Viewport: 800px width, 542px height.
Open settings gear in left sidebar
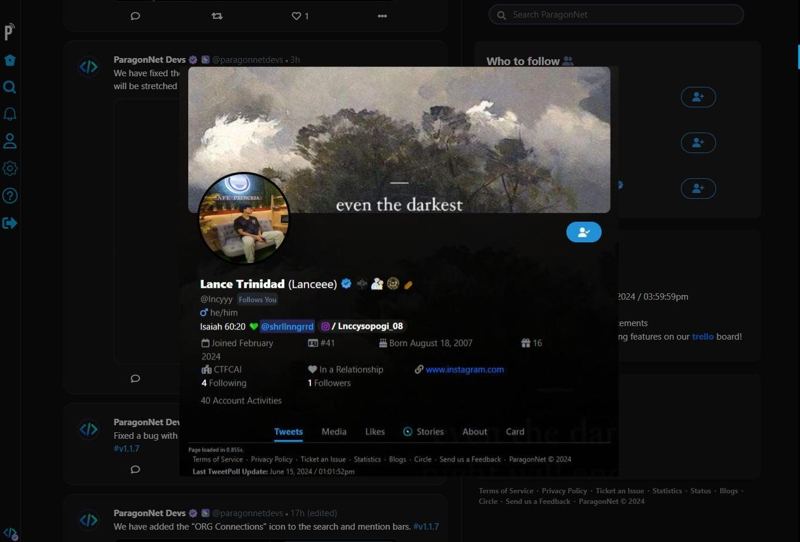(x=10, y=168)
